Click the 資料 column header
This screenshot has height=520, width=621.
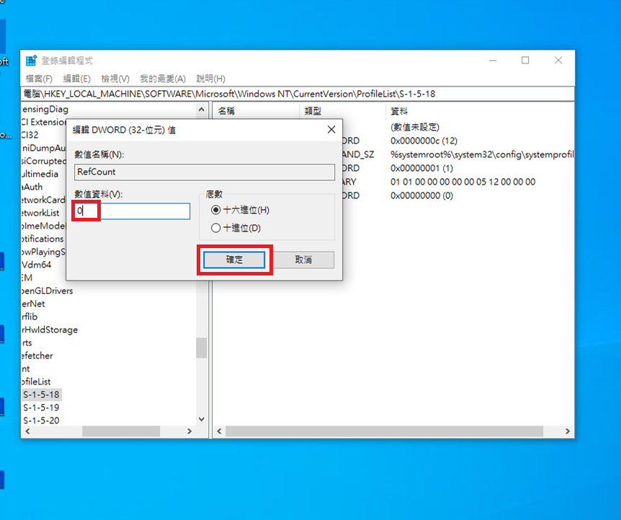tap(399, 111)
